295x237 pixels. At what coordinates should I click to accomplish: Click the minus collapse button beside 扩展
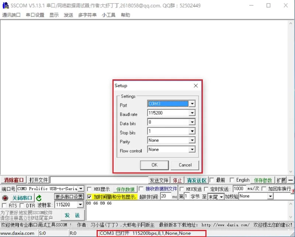[x=291, y=180]
